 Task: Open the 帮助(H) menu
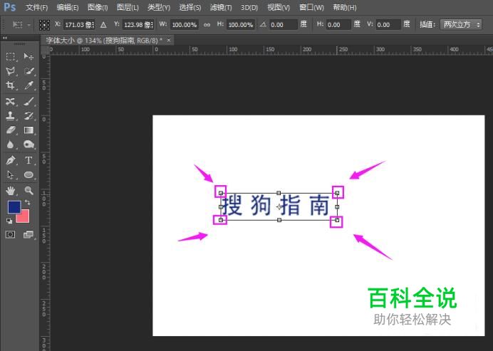(x=345, y=7)
